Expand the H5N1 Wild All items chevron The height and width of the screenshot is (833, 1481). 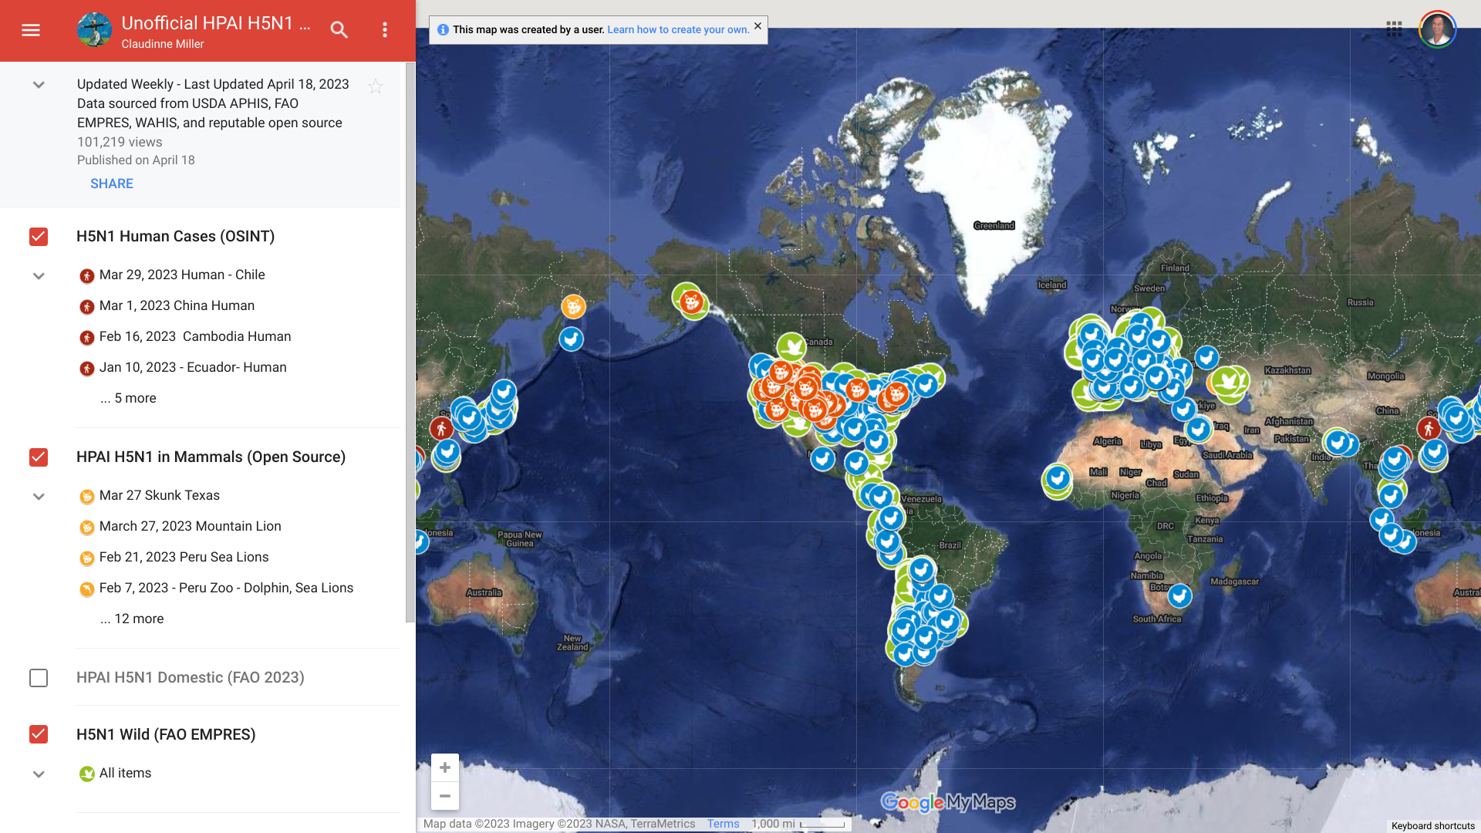(39, 774)
